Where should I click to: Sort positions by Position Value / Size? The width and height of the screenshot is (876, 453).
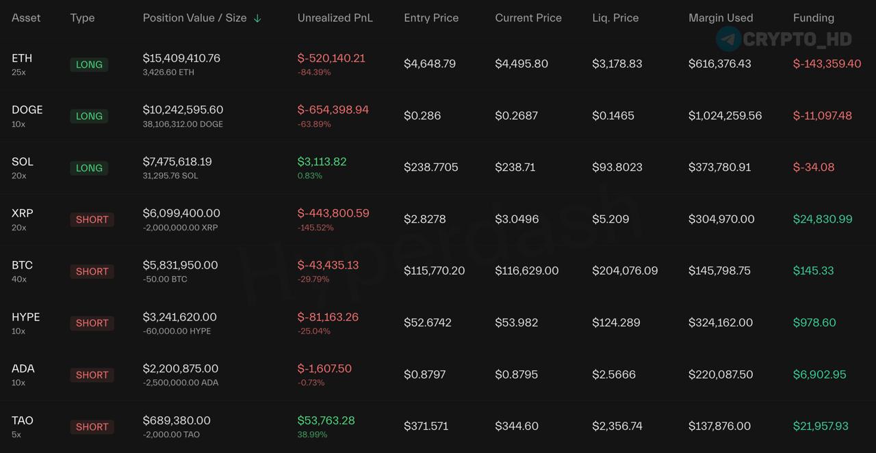point(194,18)
